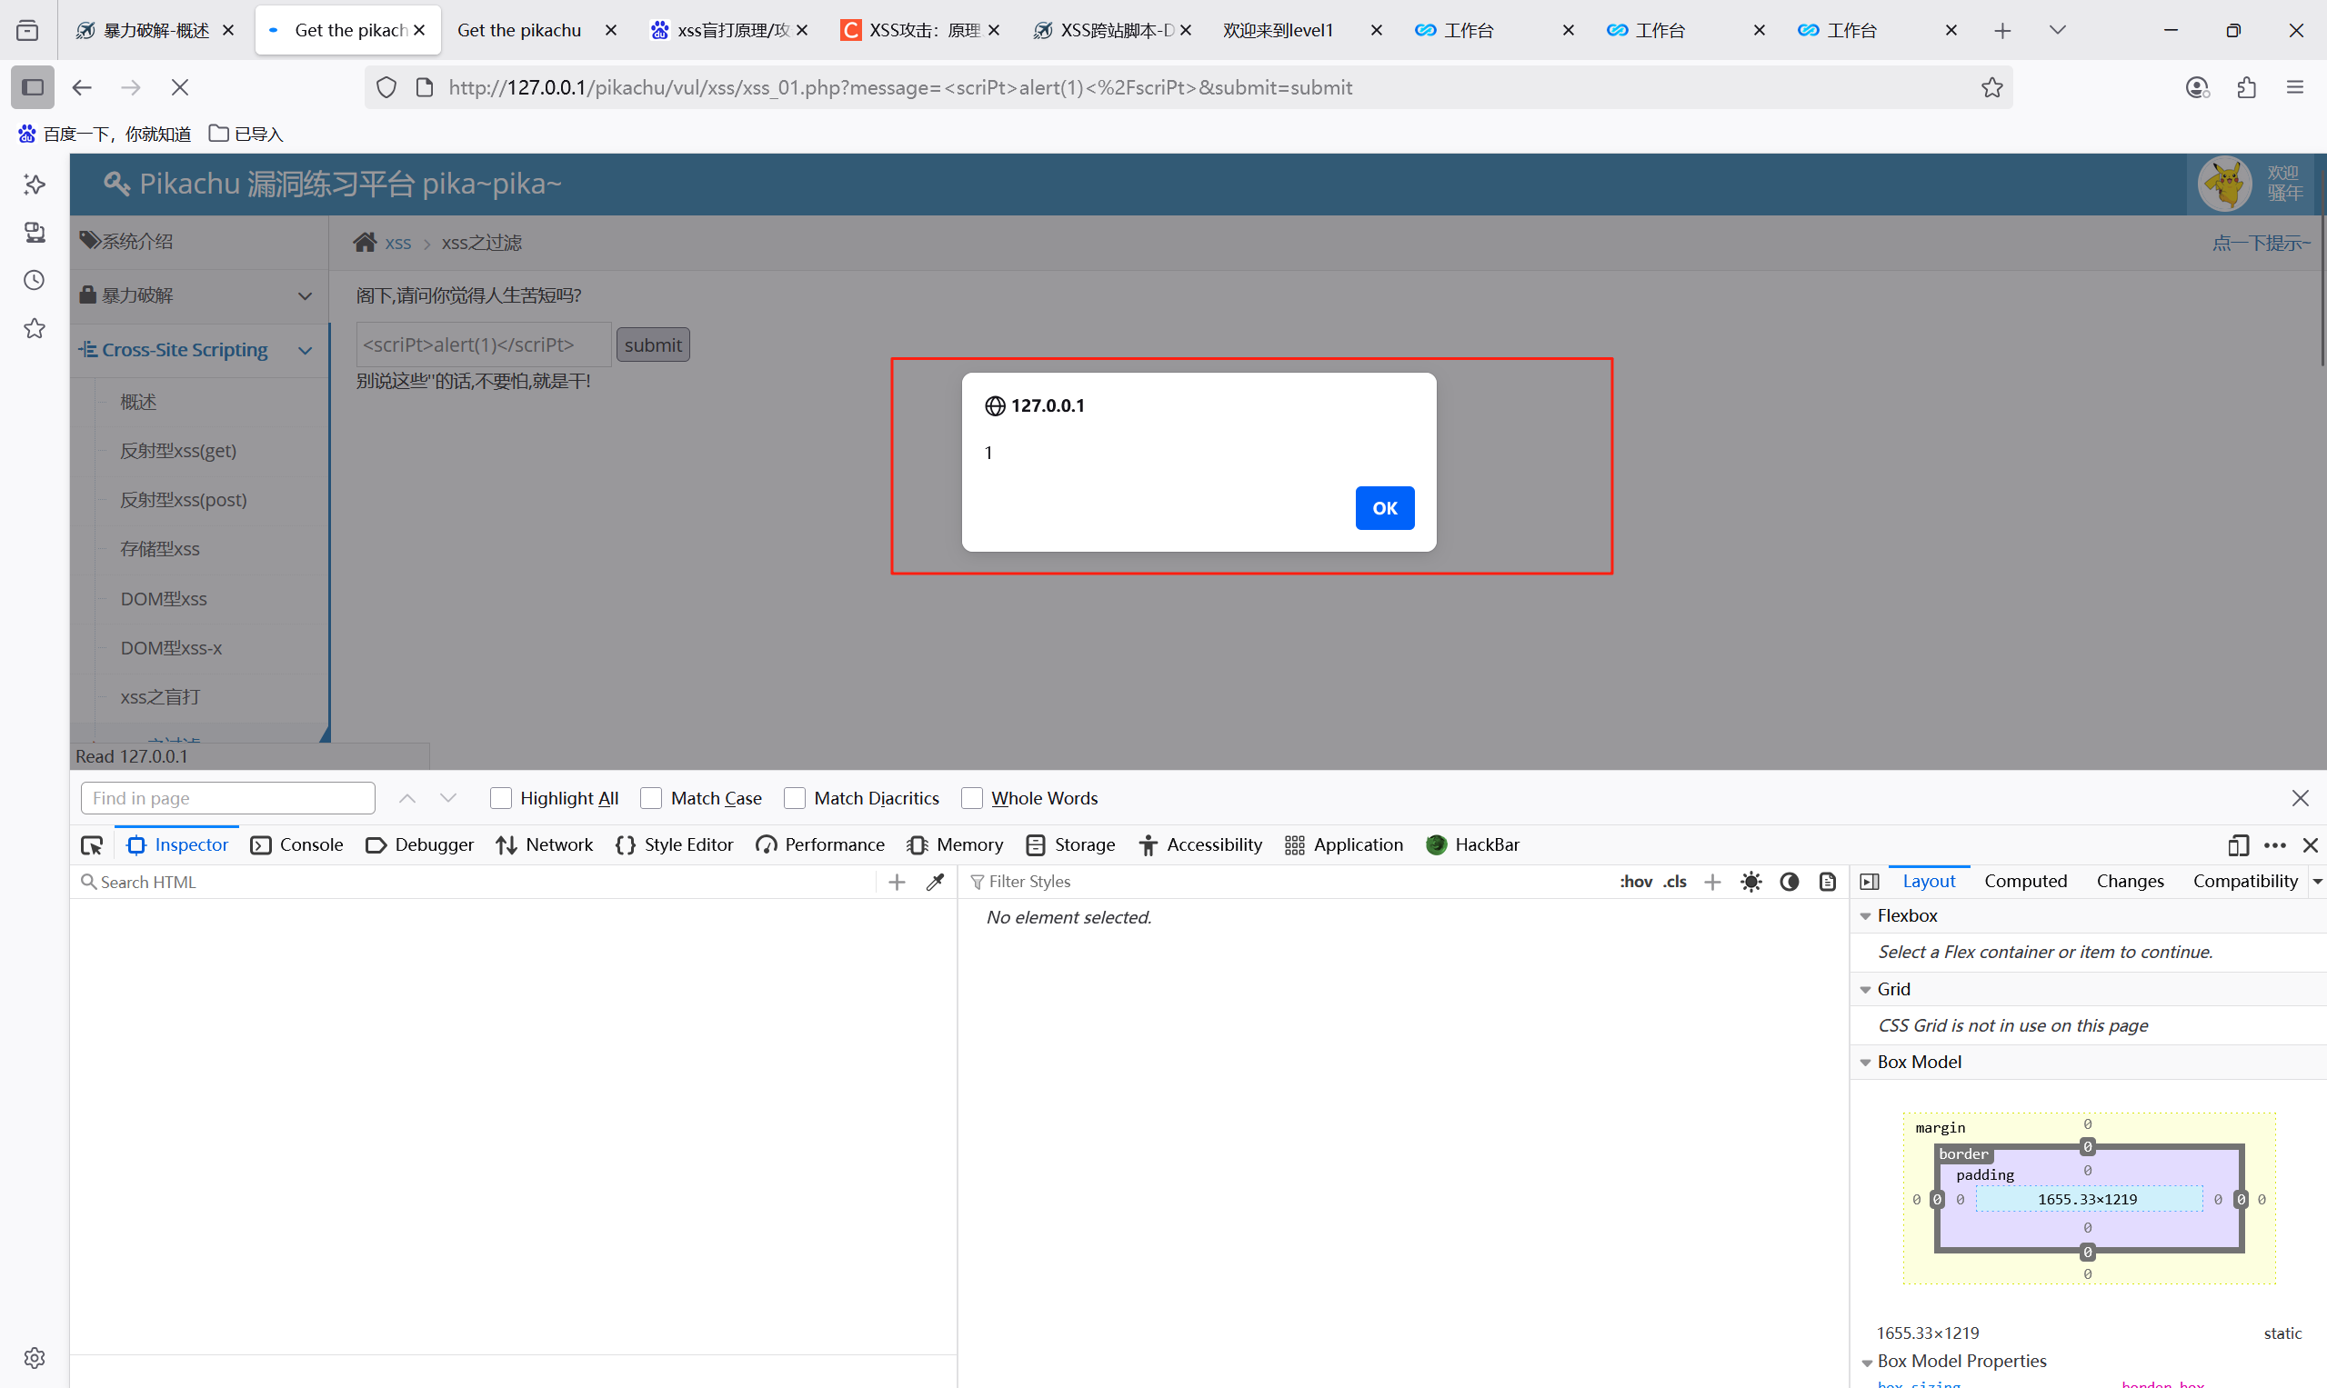The image size is (2327, 1388).
Task: Collapse Box Model Properties section
Action: click(1866, 1362)
